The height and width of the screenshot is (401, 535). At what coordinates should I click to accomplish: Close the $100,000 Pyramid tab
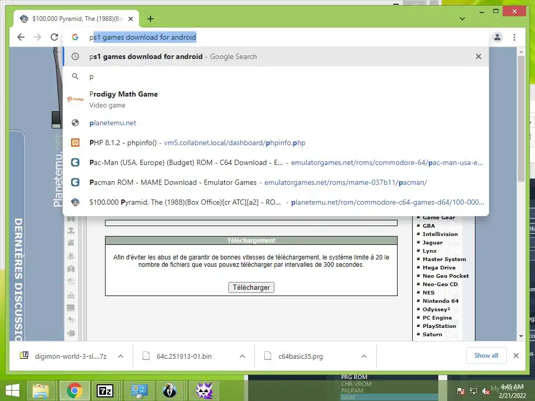[x=130, y=19]
